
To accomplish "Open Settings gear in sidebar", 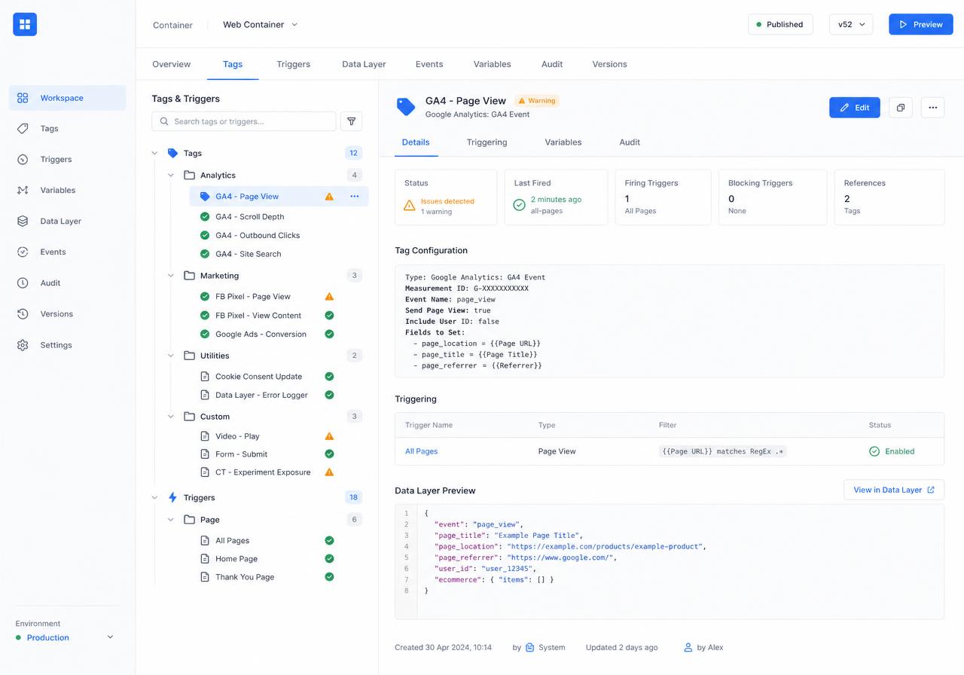I will (23, 345).
